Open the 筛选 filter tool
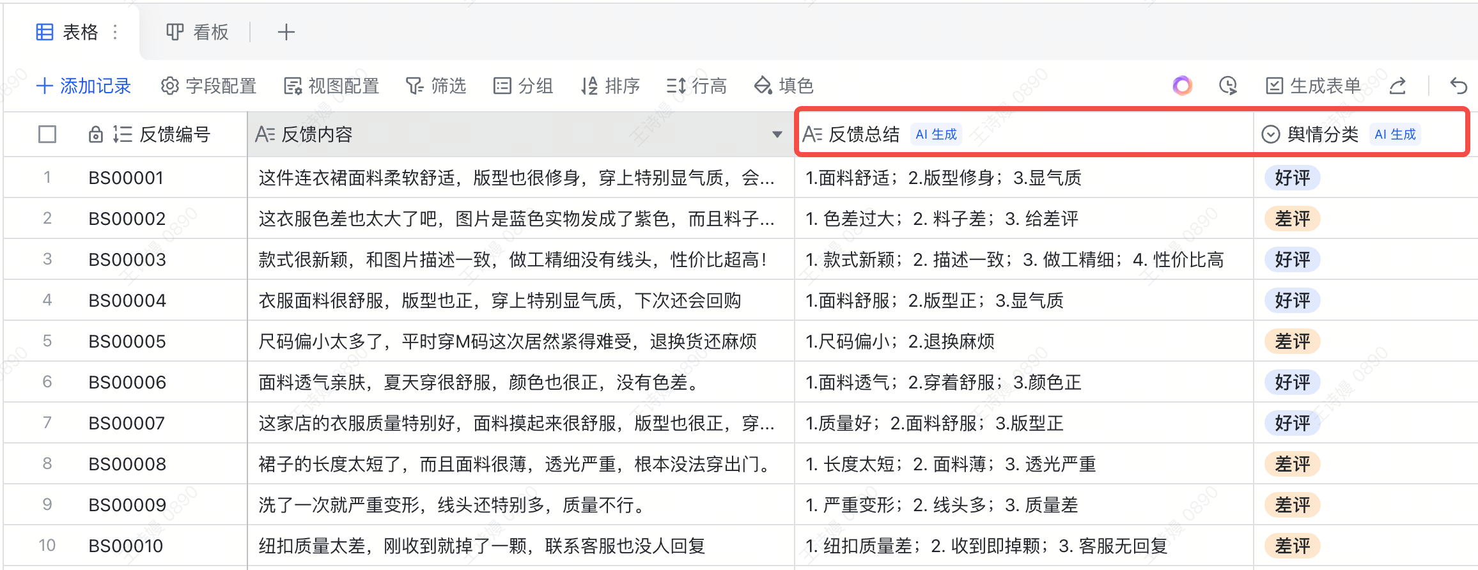 (x=436, y=86)
